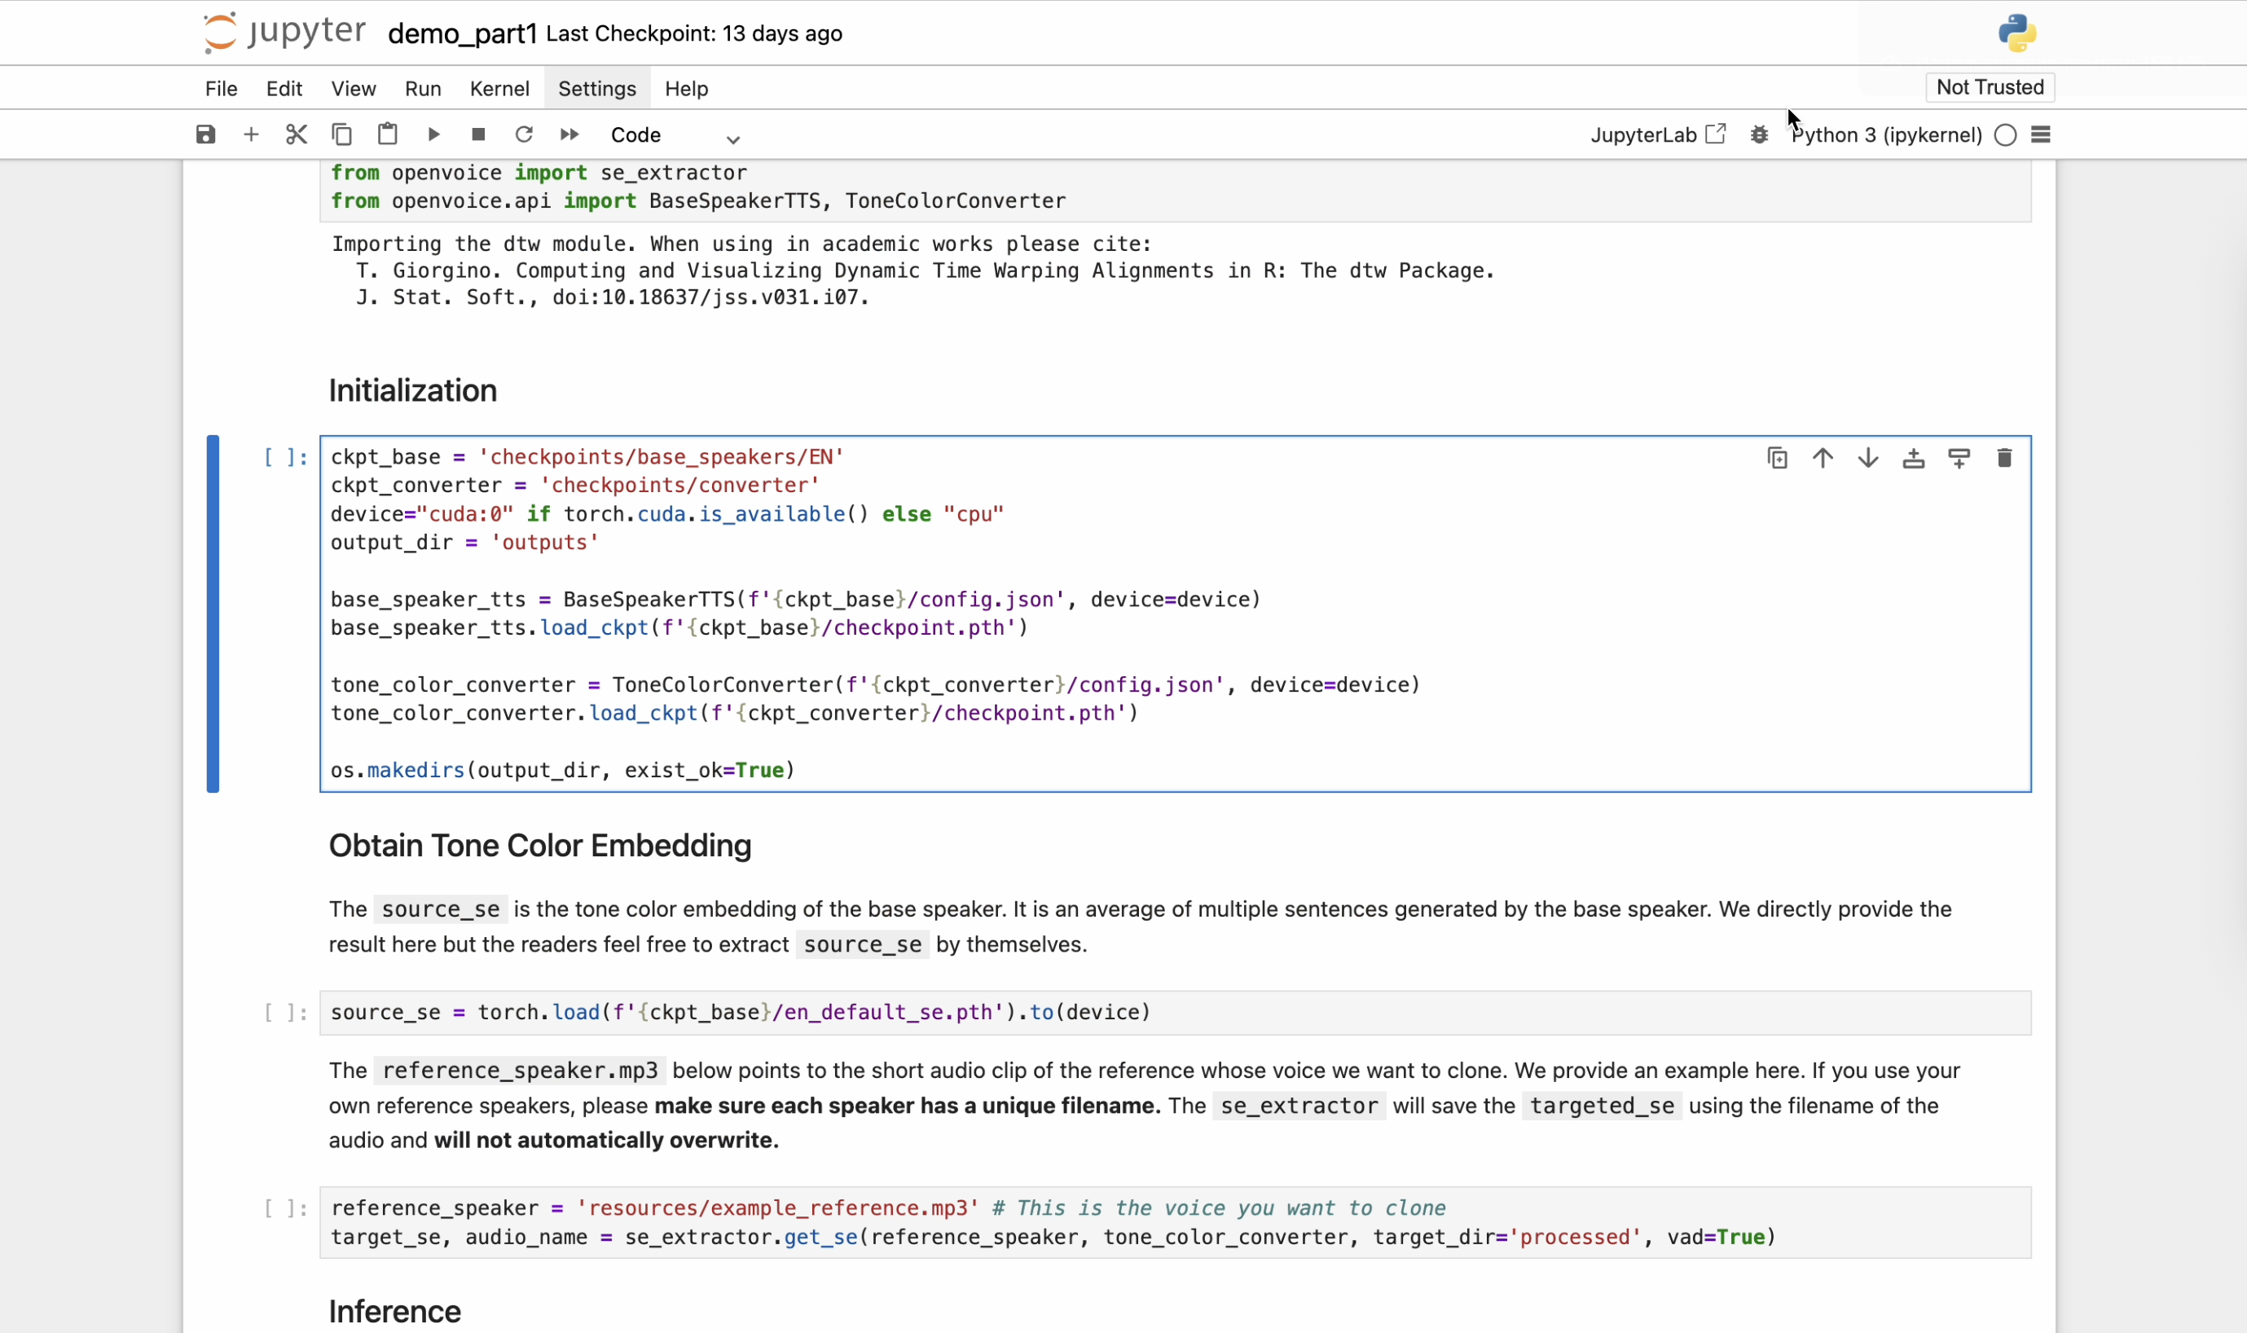Enable the debugger bug icon
The image size is (2247, 1333).
click(1759, 134)
